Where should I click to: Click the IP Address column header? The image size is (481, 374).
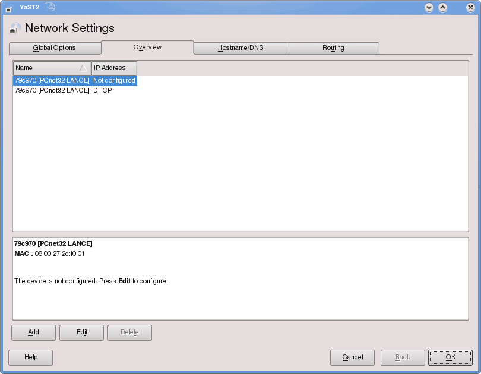tap(114, 68)
